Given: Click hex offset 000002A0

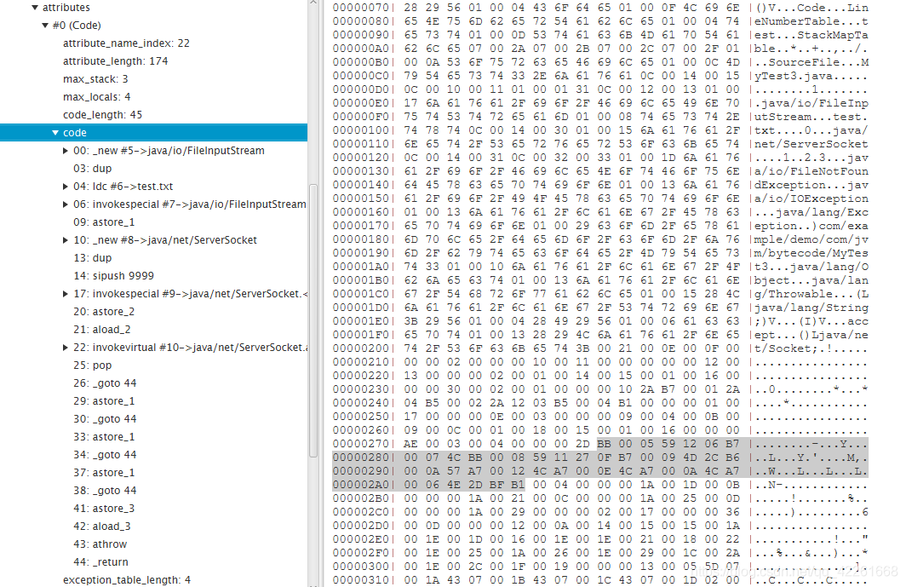Looking at the screenshot, I should pyautogui.click(x=360, y=486).
